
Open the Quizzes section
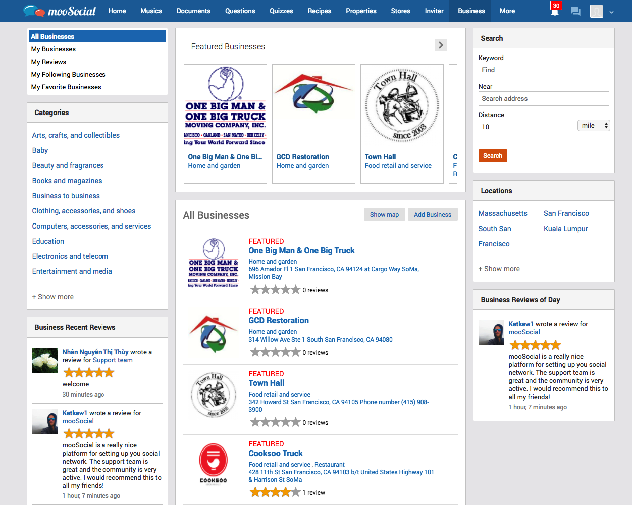coord(282,11)
